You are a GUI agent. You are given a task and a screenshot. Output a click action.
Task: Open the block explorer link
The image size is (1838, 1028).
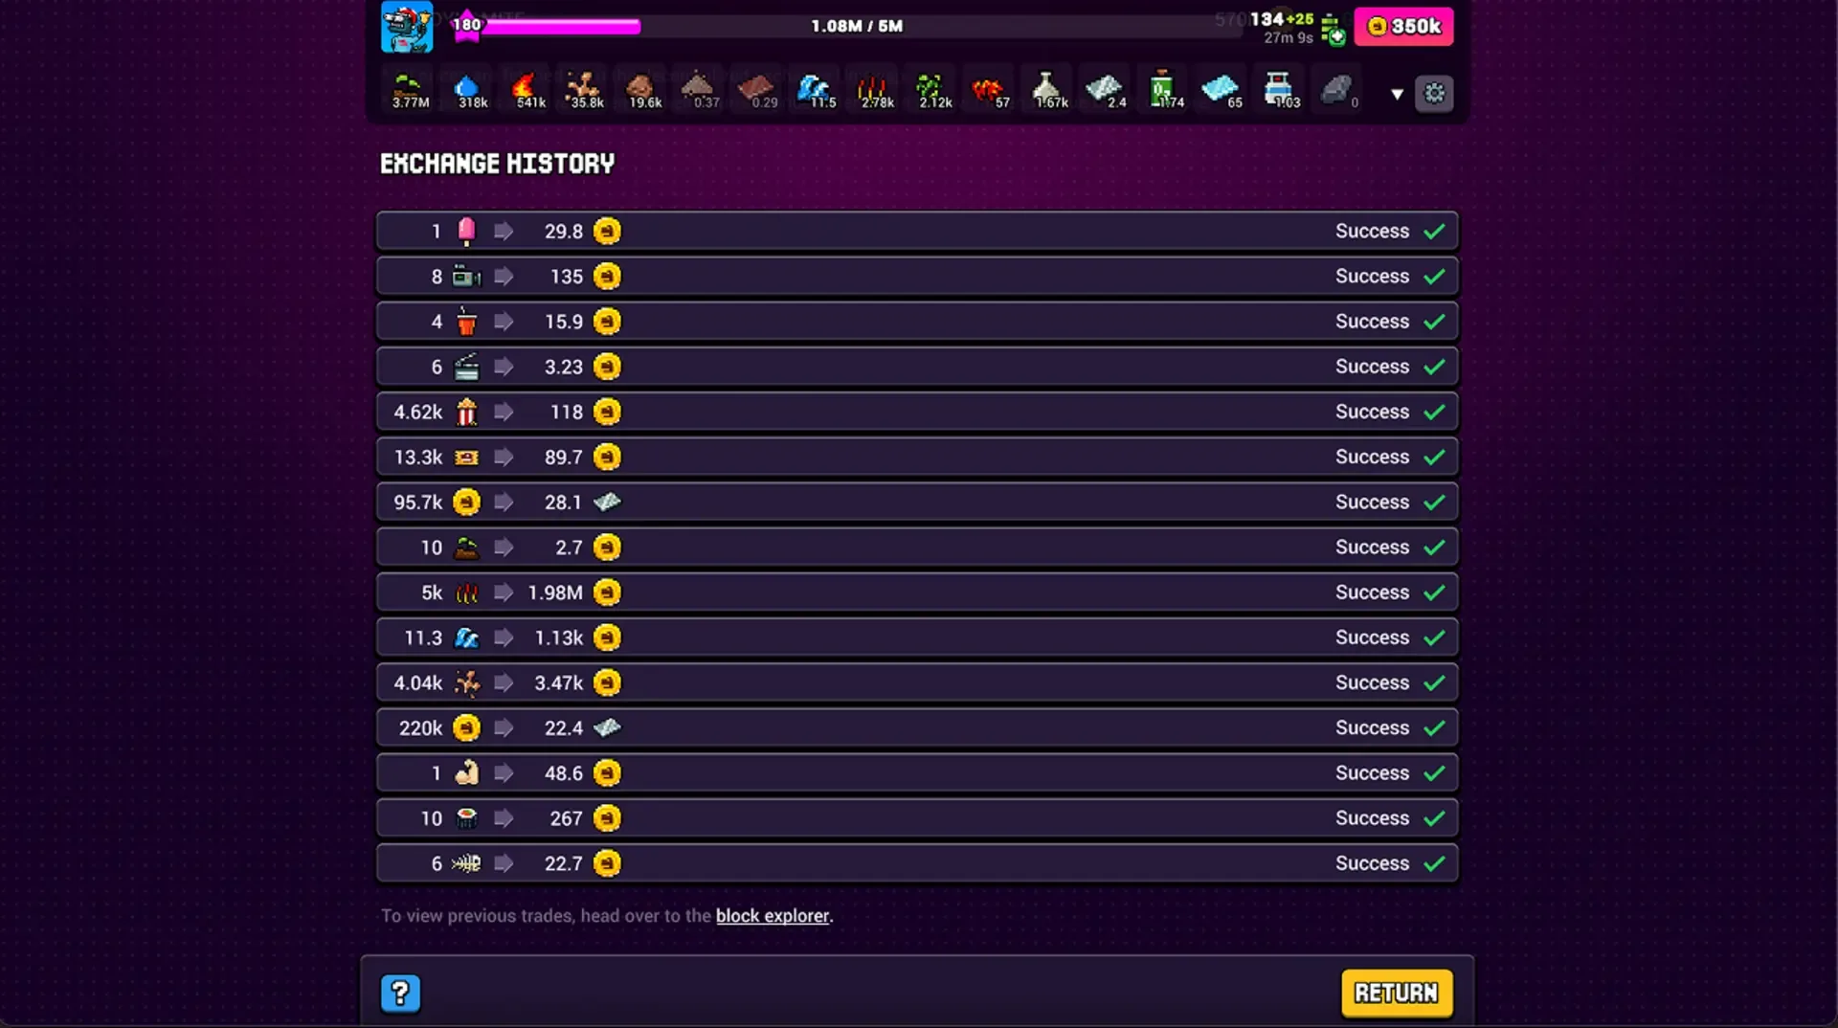point(773,916)
